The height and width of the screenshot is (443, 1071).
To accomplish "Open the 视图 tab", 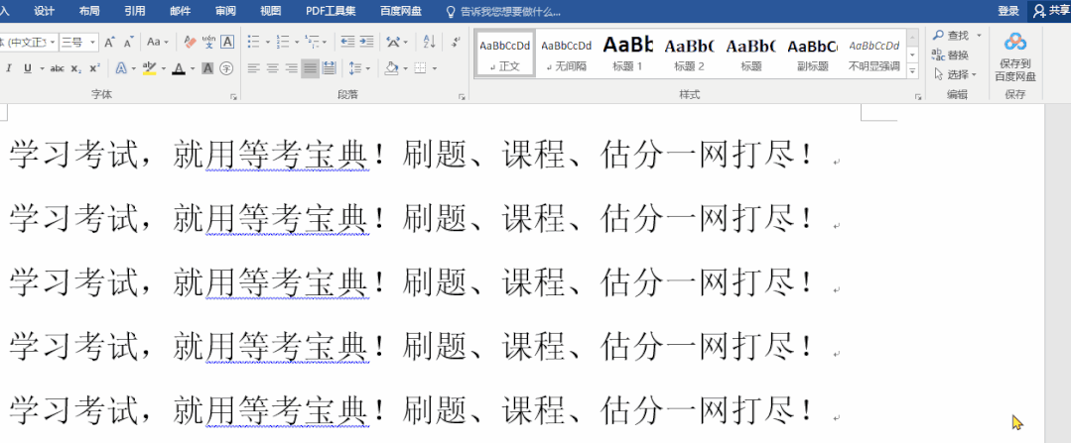I will tap(271, 11).
